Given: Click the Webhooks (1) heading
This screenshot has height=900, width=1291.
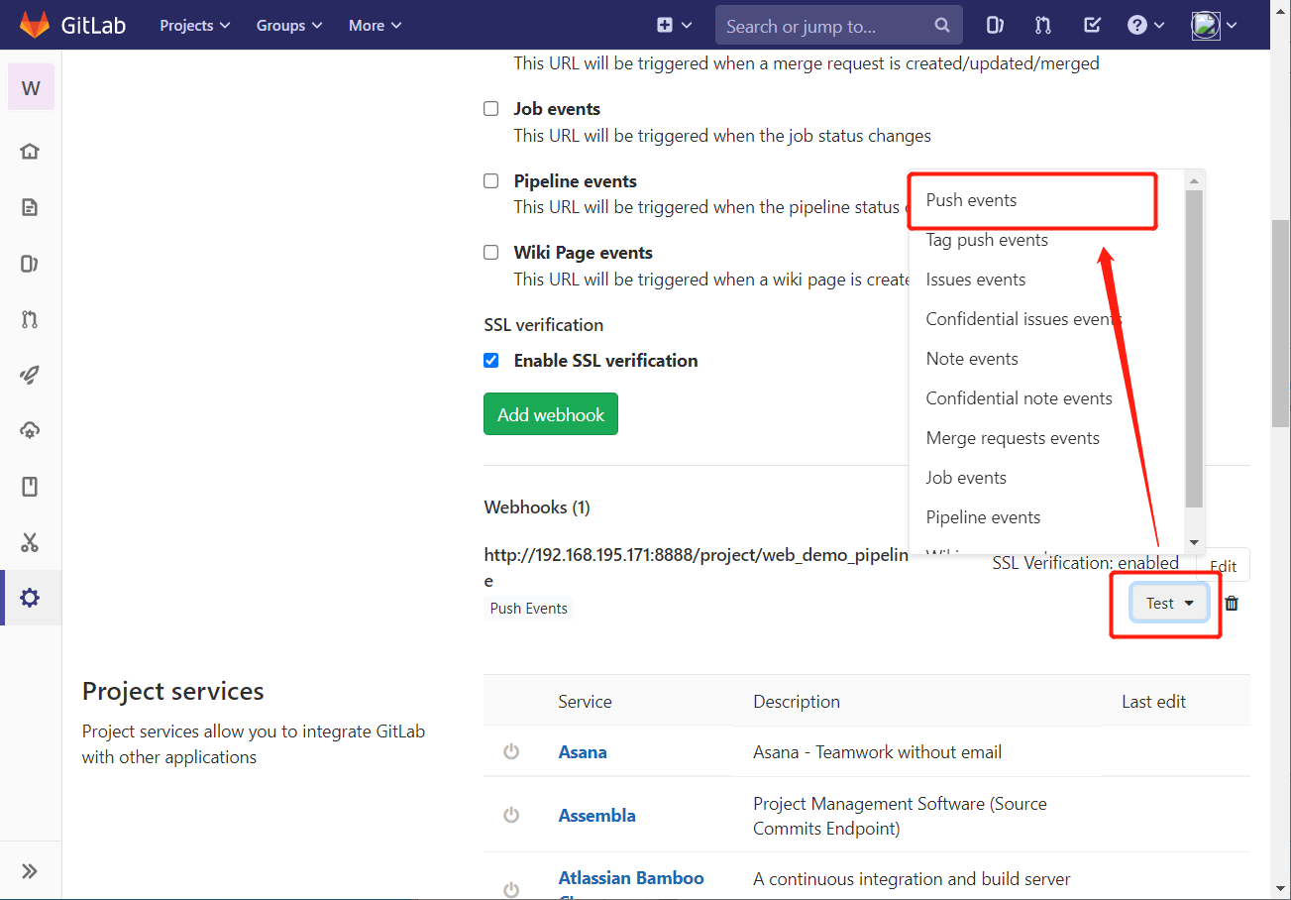Looking at the screenshot, I should tap(537, 507).
